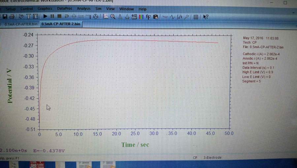Open the Control menu
This screenshot has width=297, height=168.
point(27,9)
